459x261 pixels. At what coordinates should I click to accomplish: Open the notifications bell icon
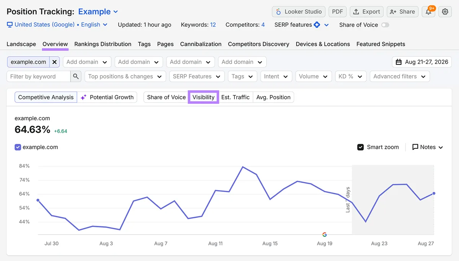click(x=428, y=11)
